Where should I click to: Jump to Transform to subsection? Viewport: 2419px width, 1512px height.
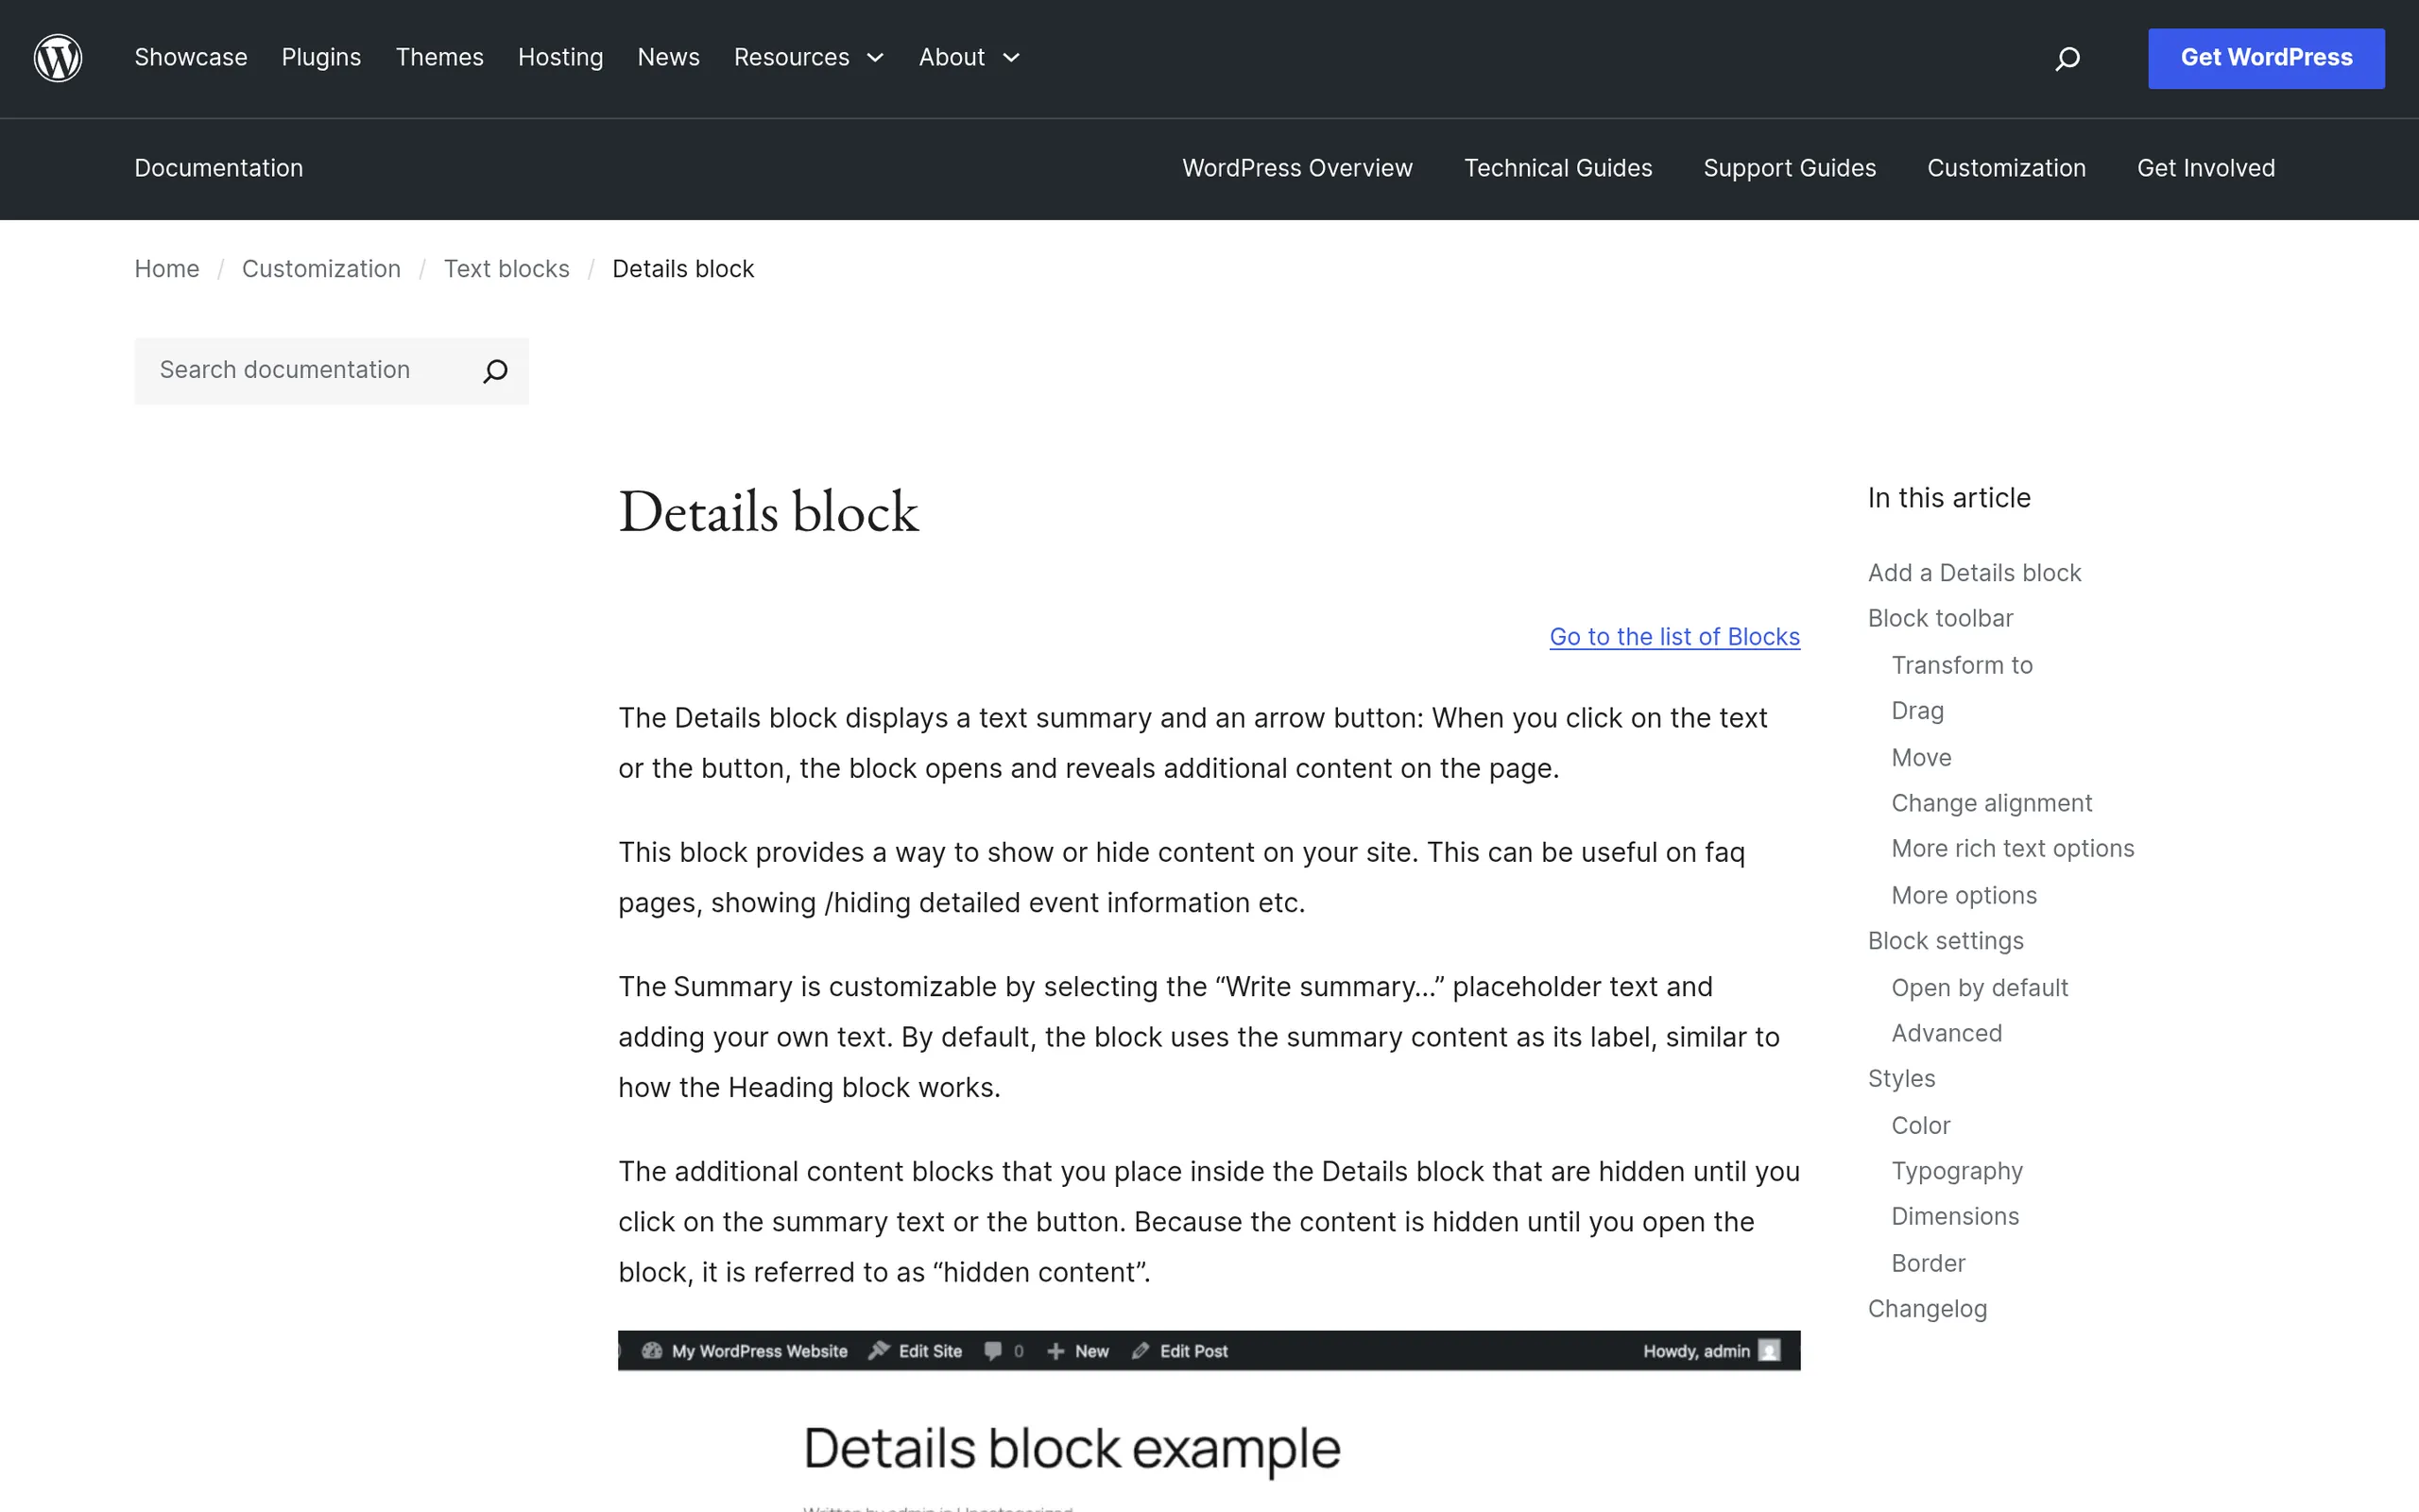[1963, 666]
